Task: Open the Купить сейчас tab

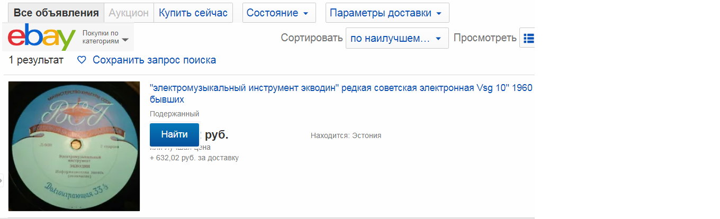Action: 193,13
